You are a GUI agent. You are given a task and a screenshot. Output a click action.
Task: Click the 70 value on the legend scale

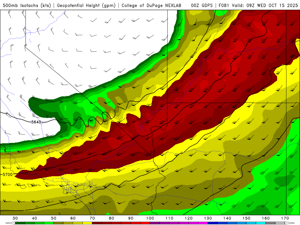pos(92,218)
